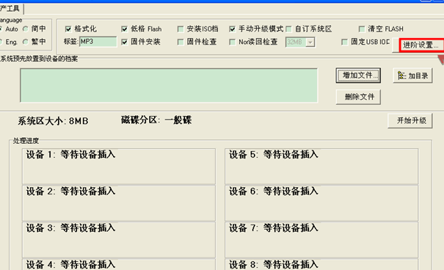Toggle the 格式化 checkbox
This screenshot has width=444, height=270.
pos(68,29)
